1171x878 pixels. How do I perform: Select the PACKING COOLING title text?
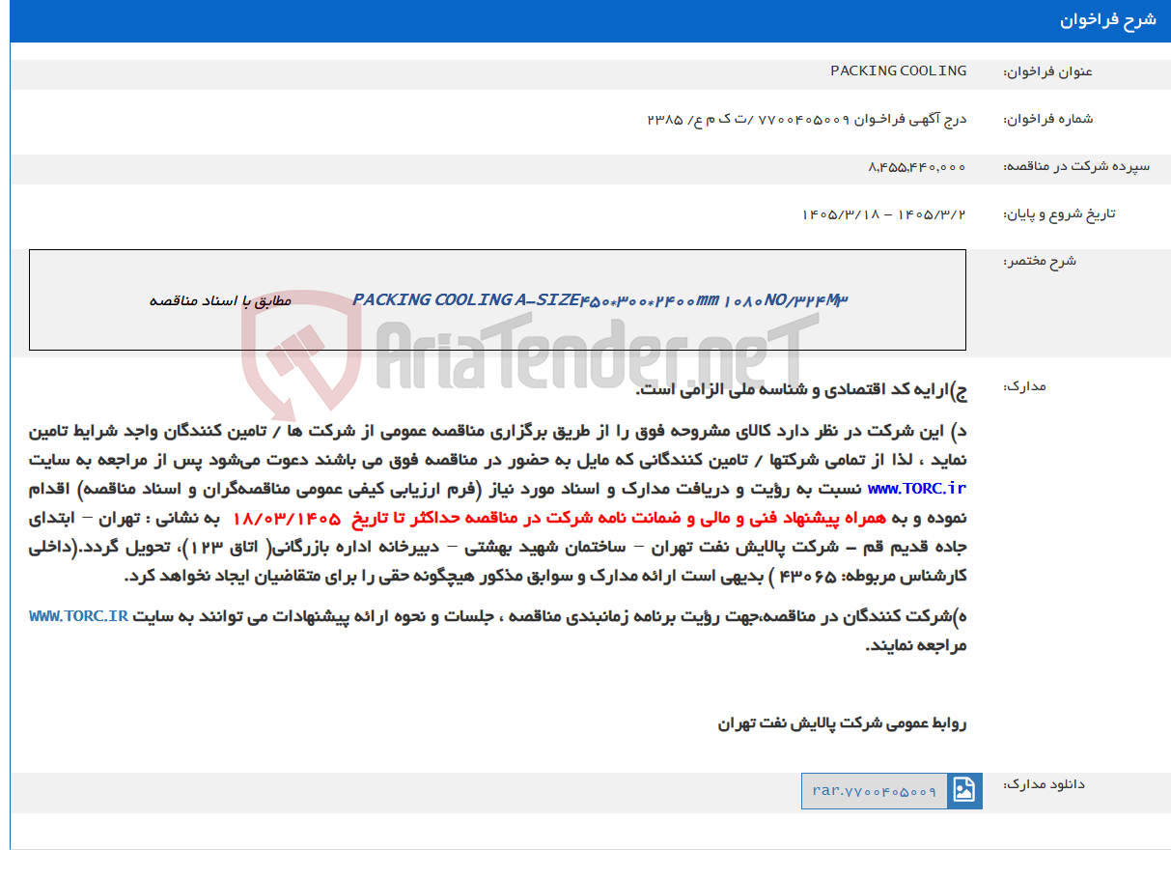click(x=898, y=71)
